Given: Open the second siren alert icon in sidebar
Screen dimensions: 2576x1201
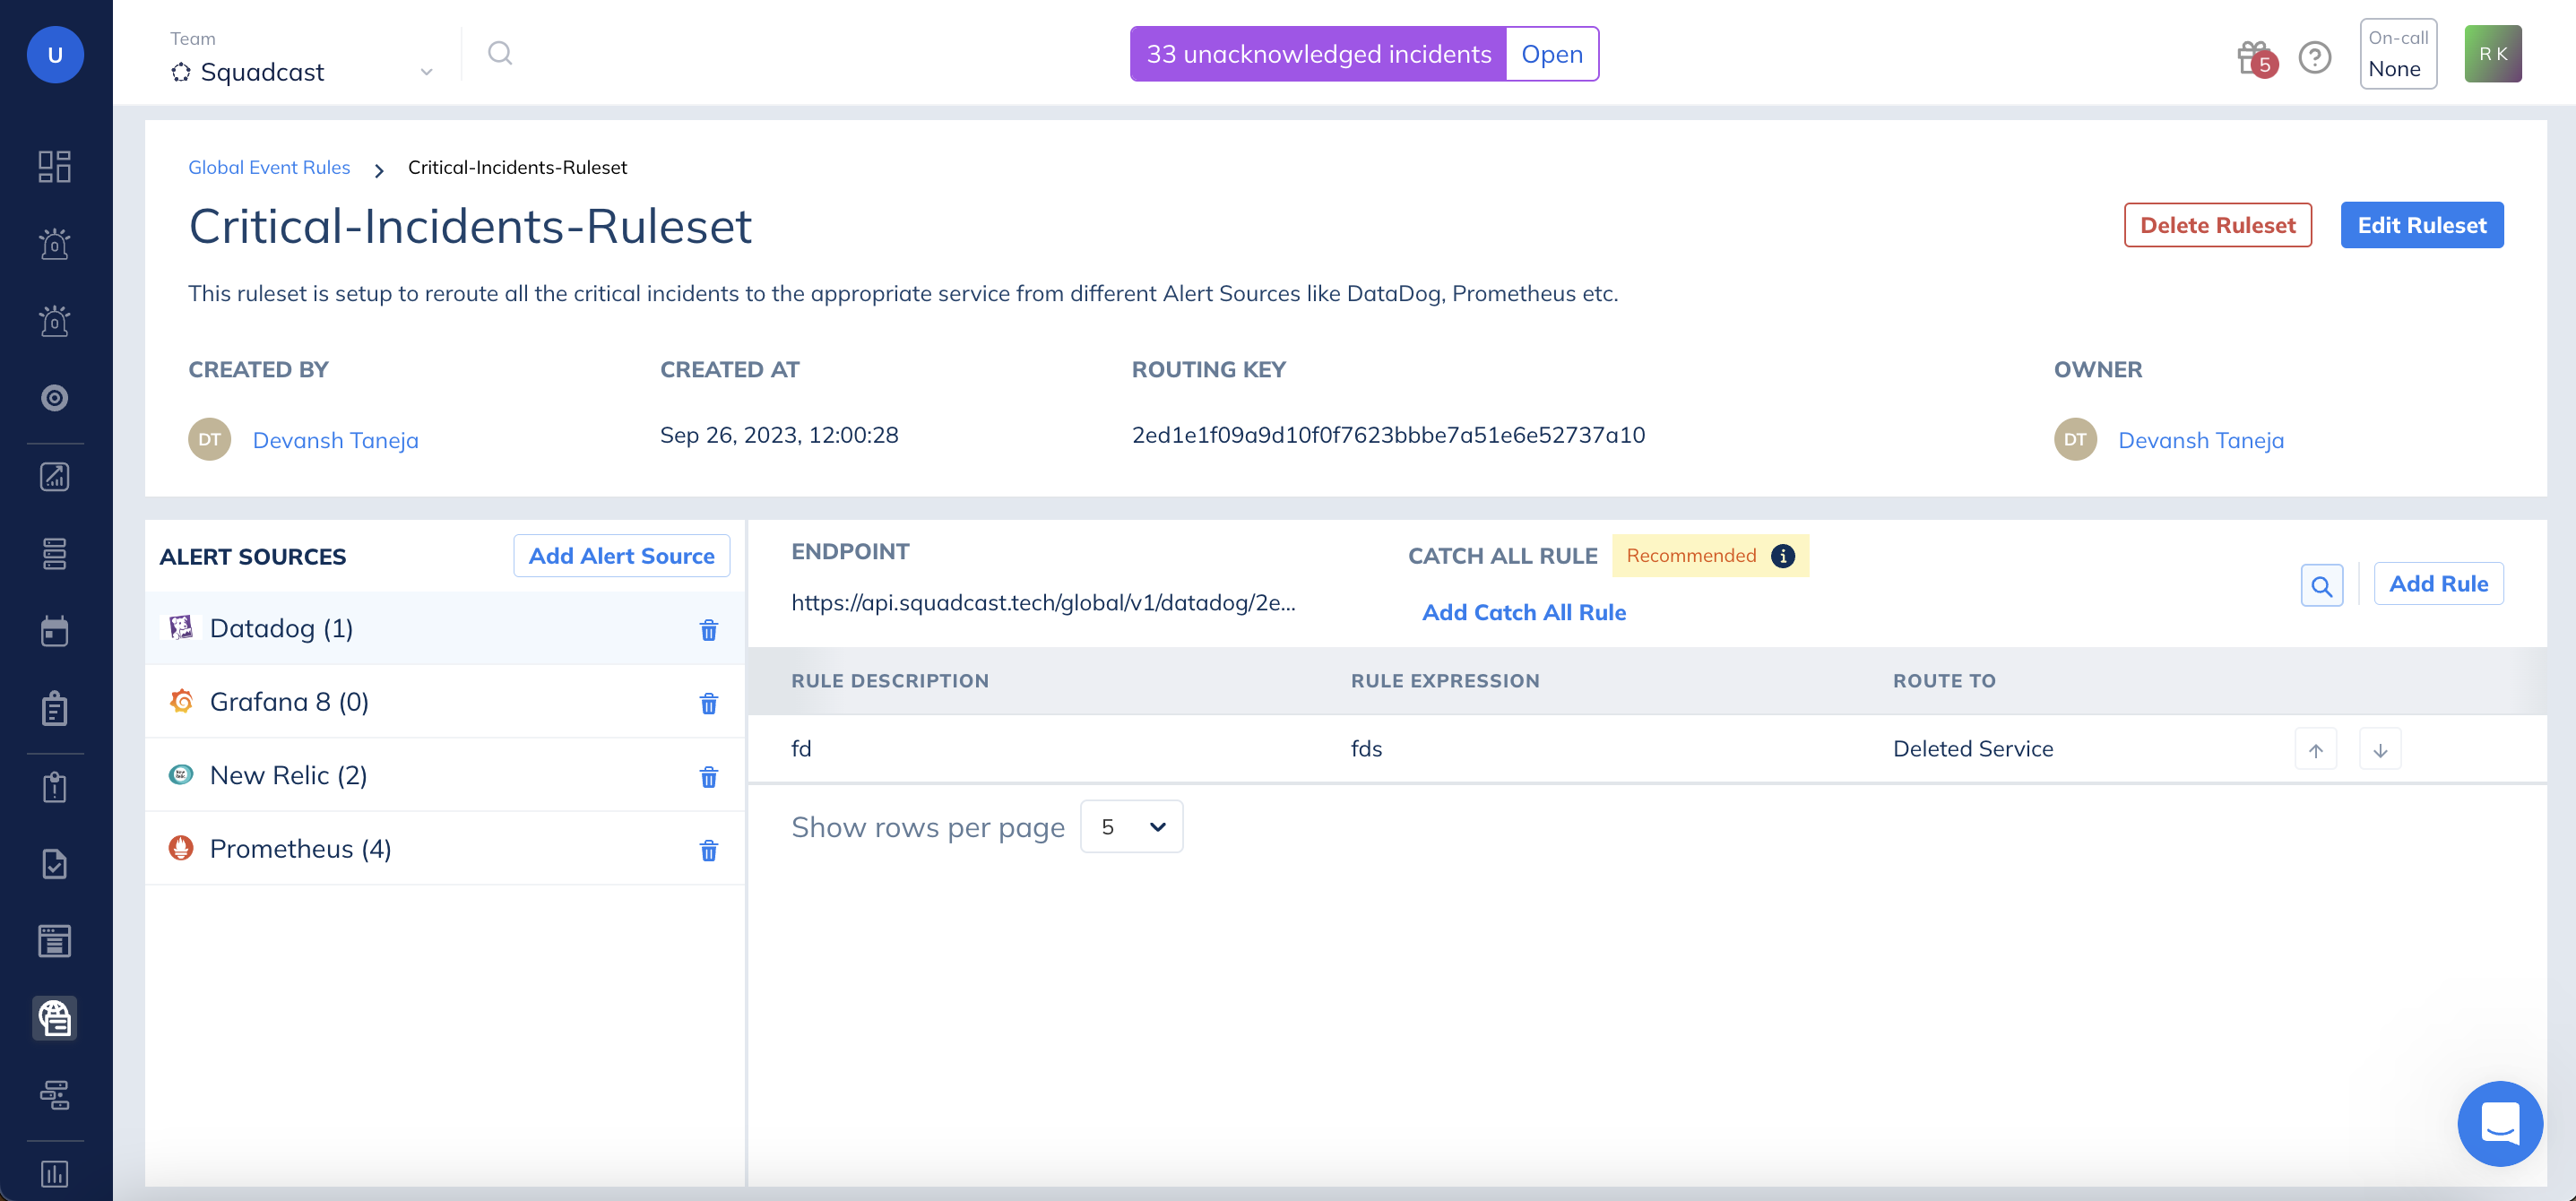Looking at the screenshot, I should (55, 321).
